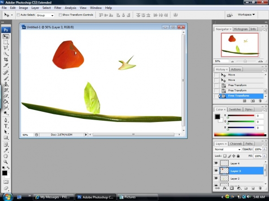
Task: Select the Dodge tool
Action: [6, 113]
